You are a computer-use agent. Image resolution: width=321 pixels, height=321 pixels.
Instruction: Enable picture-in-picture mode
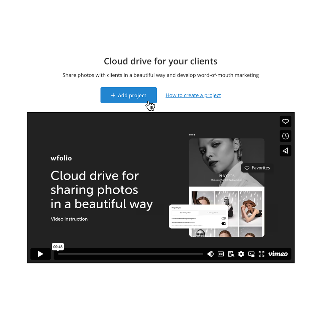(251, 254)
